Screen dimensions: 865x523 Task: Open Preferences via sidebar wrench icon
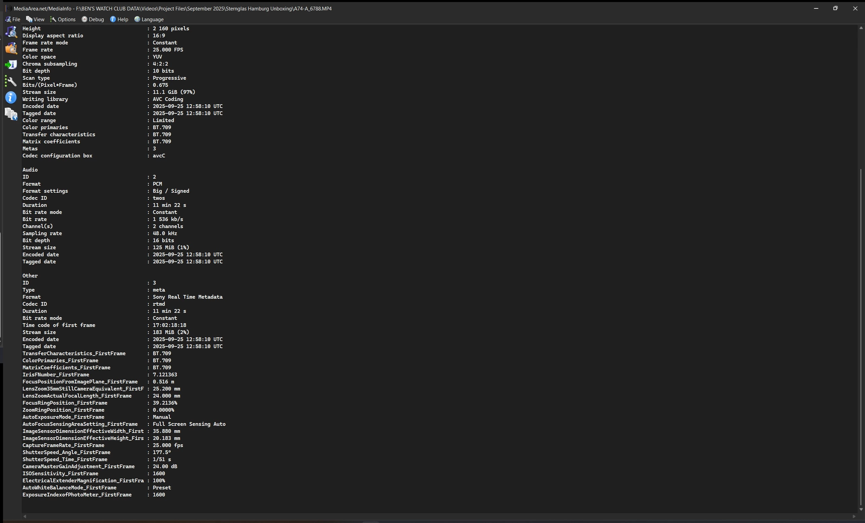(x=11, y=81)
